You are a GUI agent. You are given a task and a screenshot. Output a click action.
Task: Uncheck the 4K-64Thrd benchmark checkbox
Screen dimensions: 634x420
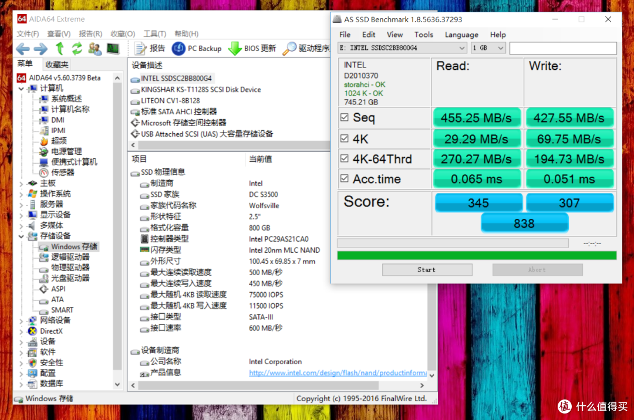coord(345,158)
